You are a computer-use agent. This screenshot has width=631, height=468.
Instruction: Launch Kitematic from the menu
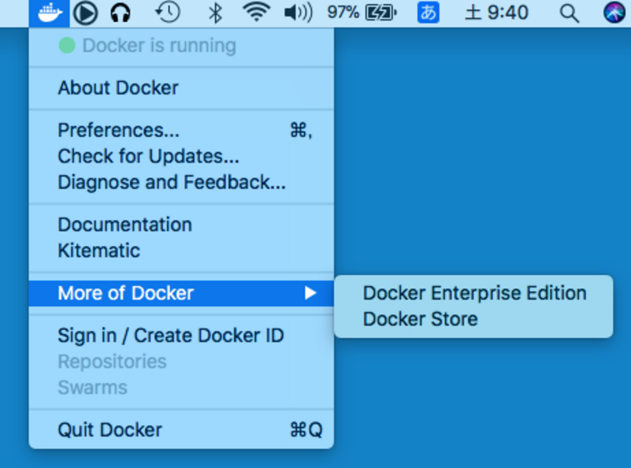pyautogui.click(x=99, y=251)
